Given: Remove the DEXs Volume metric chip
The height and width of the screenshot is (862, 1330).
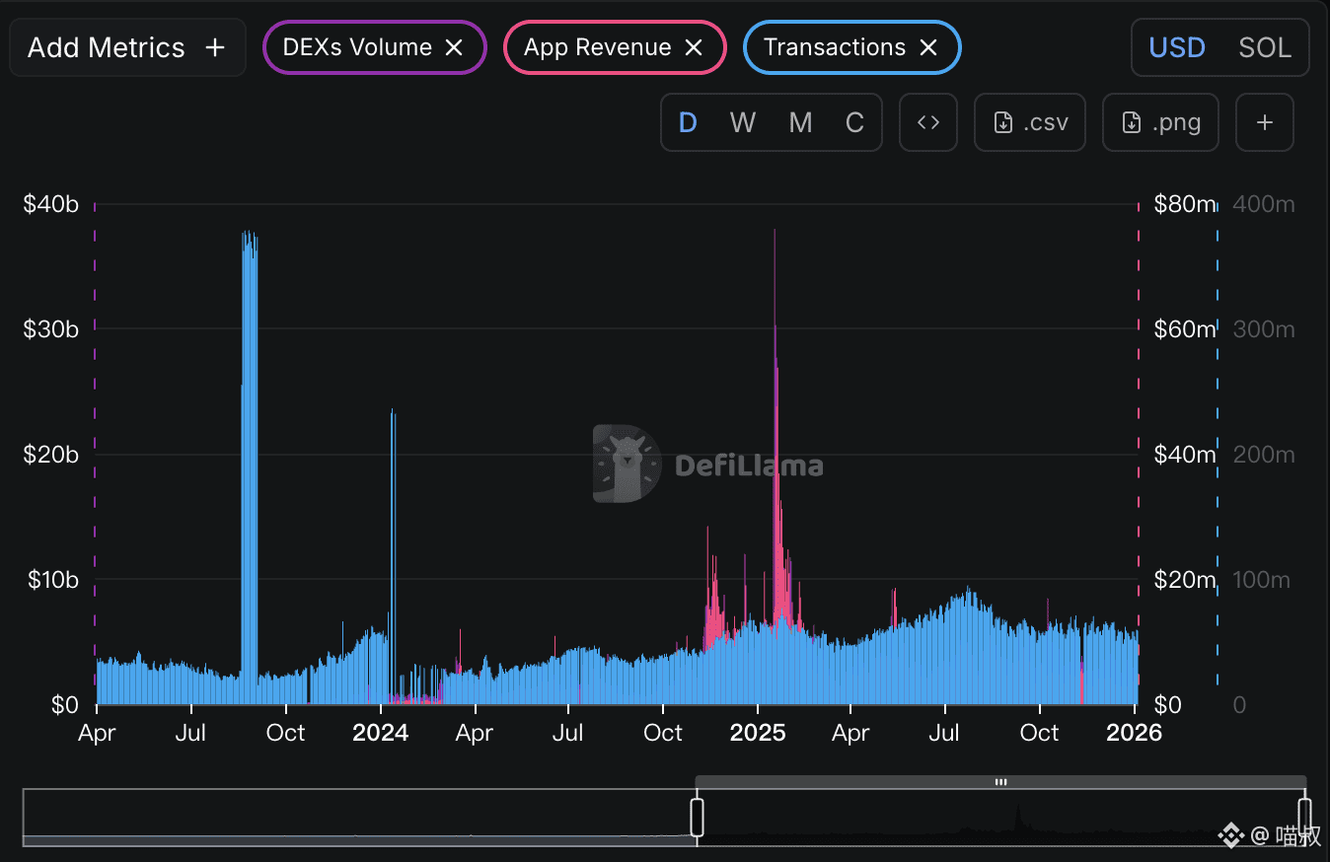Looking at the screenshot, I should pos(454,47).
